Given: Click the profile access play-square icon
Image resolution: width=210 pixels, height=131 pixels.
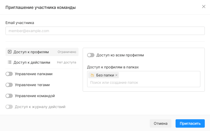Looking at the screenshot, I should tap(10, 52).
